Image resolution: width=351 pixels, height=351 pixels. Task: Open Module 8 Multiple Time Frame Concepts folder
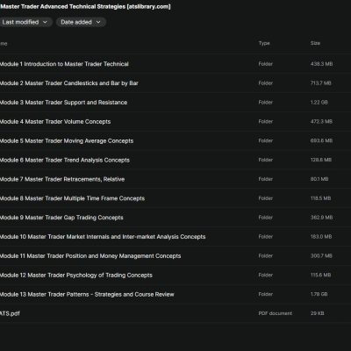pyautogui.click(x=72, y=198)
